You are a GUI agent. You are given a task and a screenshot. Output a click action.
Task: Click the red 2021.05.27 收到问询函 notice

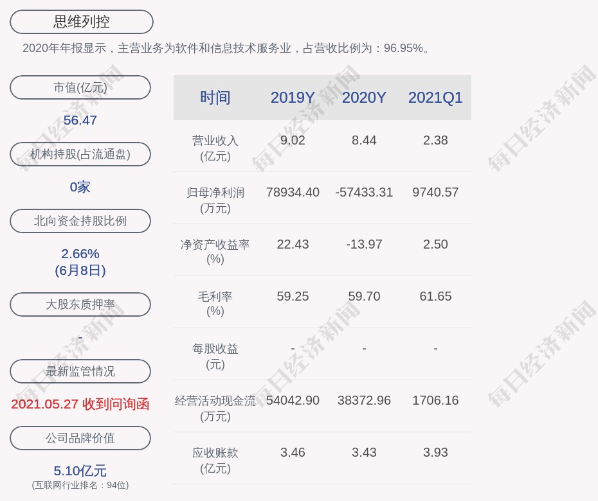click(80, 404)
